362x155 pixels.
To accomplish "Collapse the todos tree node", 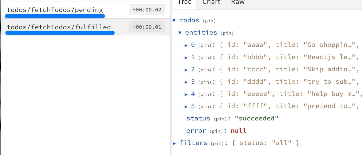I will point(174,20).
